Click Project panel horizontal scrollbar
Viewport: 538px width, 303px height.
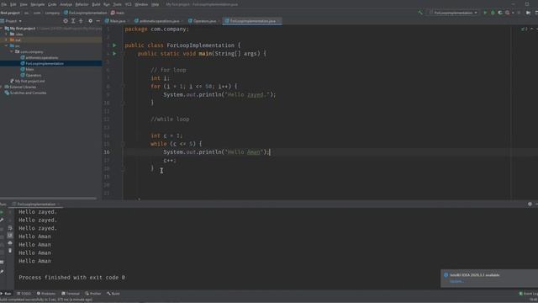[49, 199]
